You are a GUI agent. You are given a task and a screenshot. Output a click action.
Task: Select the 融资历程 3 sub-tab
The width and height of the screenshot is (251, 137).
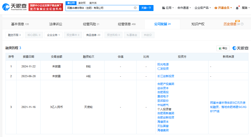pyautogui.click(x=14, y=35)
